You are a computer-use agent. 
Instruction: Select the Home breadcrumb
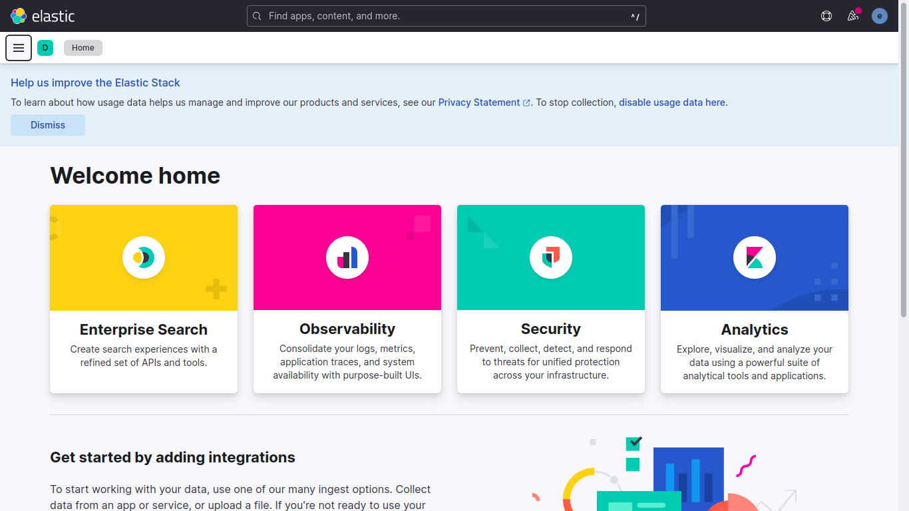[83, 48]
